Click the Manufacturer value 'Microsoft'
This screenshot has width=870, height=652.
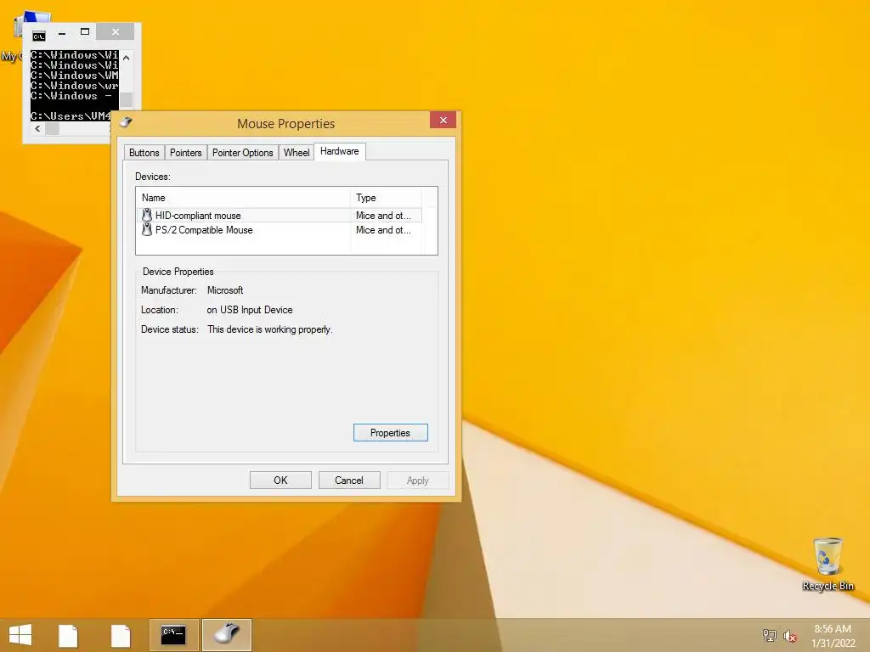click(x=224, y=290)
